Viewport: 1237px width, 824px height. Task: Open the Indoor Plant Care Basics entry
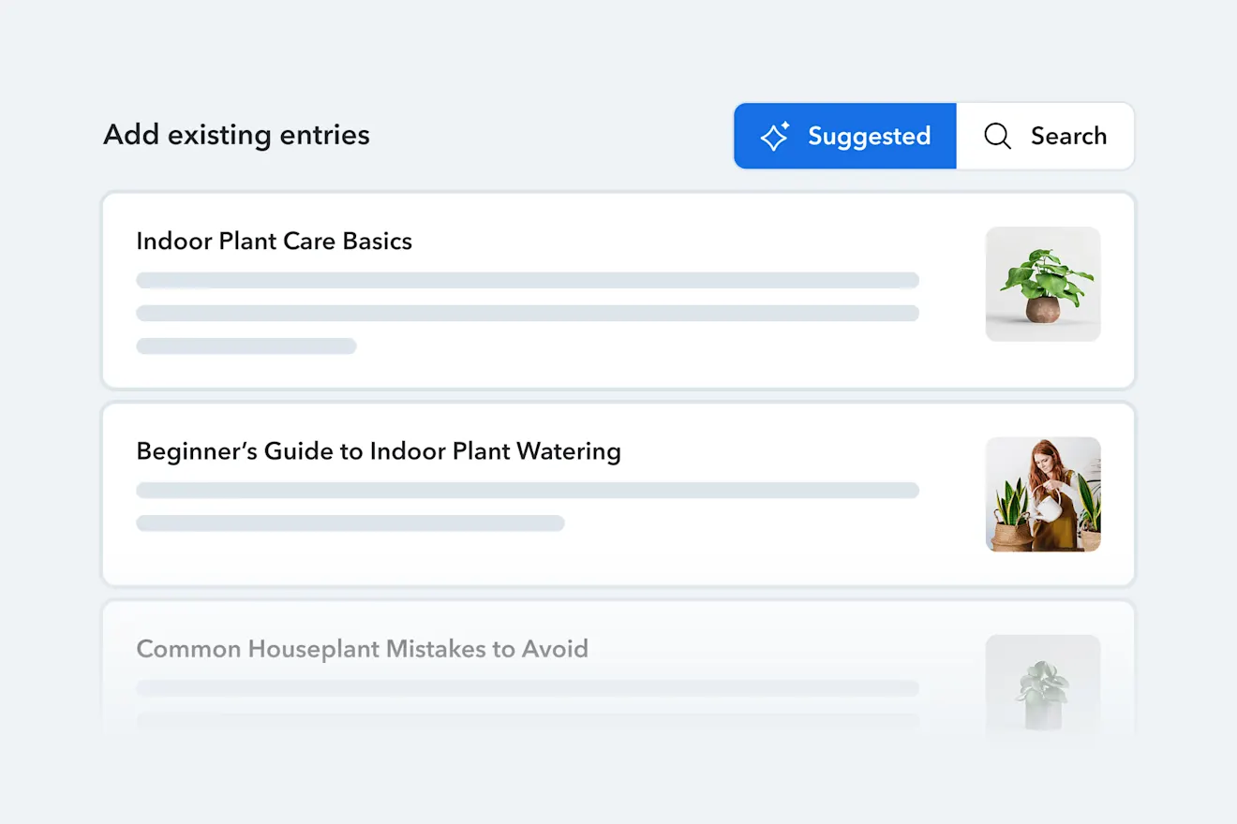click(274, 241)
